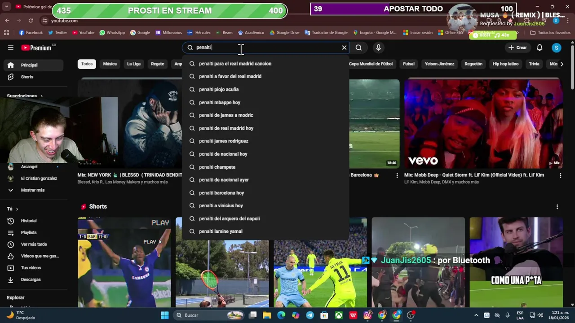Open options for Mobb Deep mix
The width and height of the screenshot is (575, 323).
pos(560,175)
